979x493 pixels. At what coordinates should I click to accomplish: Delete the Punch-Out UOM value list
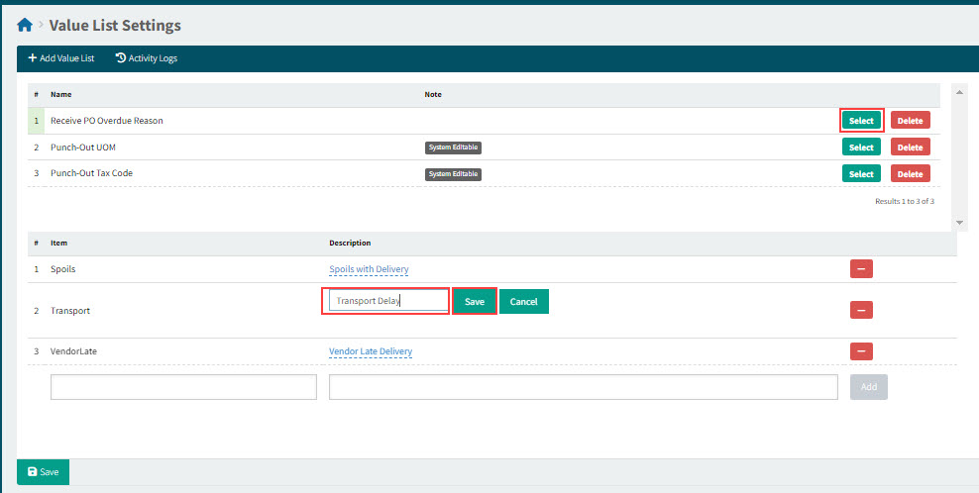tap(910, 148)
